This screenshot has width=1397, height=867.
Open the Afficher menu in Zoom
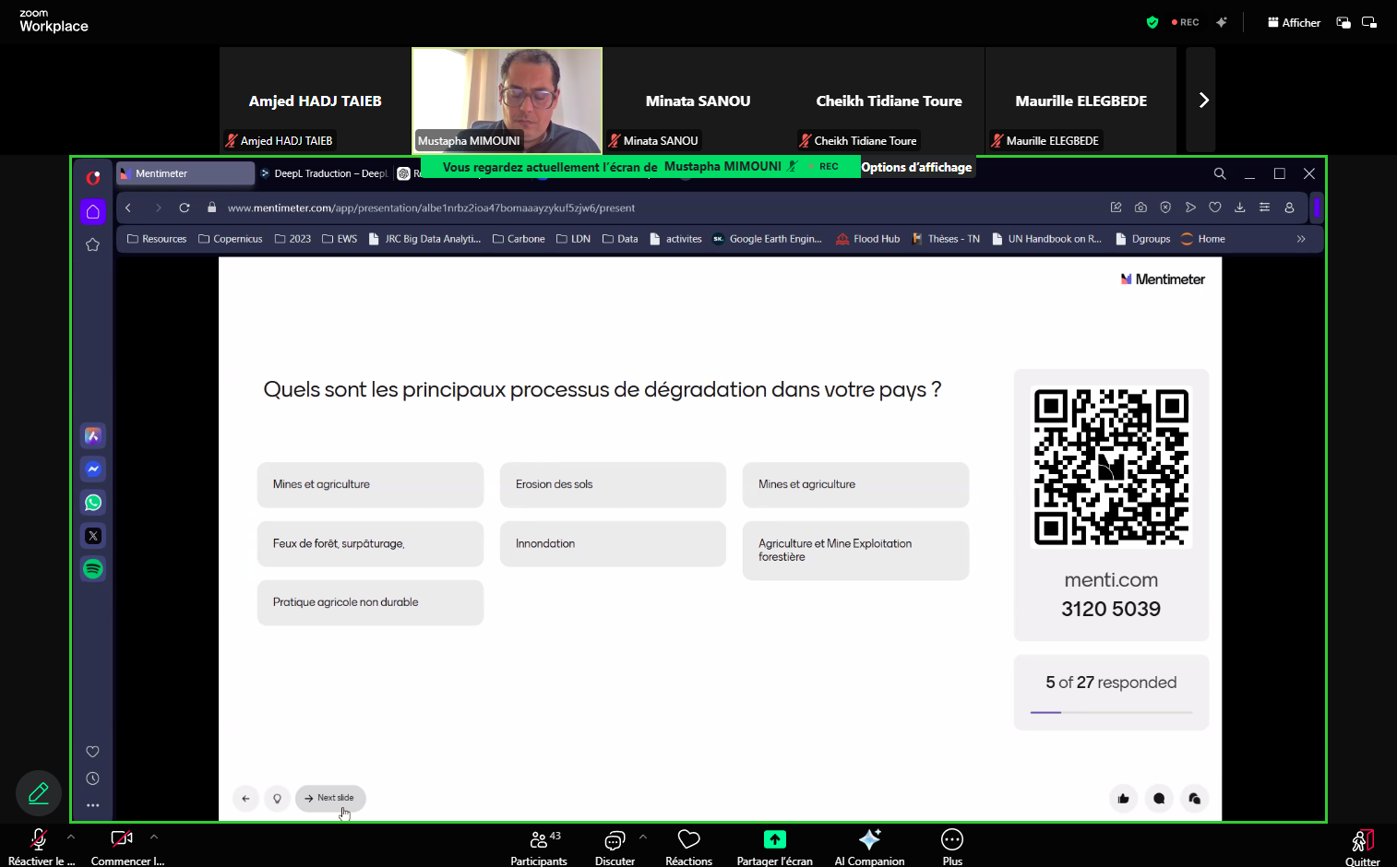click(x=1294, y=22)
